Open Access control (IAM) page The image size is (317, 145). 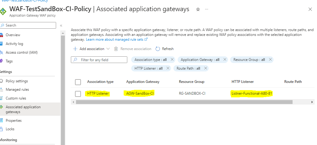pyautogui.click(x=22, y=52)
